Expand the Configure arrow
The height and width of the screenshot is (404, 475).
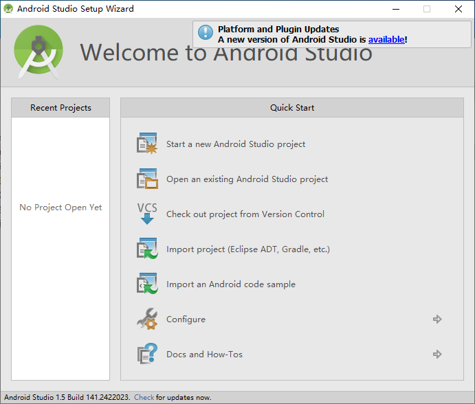pyautogui.click(x=437, y=319)
